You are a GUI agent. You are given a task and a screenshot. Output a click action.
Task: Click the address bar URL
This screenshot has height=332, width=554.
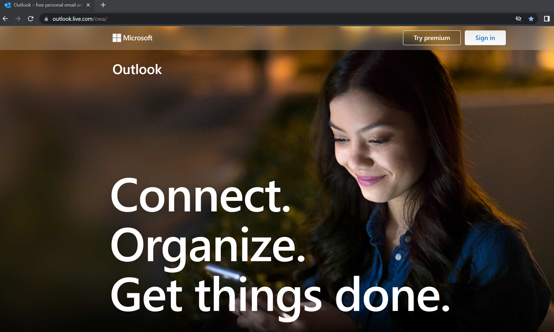[79, 19]
